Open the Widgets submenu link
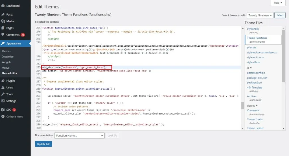Image resolution: width=289 pixels, height=156 pixels. 6,62
